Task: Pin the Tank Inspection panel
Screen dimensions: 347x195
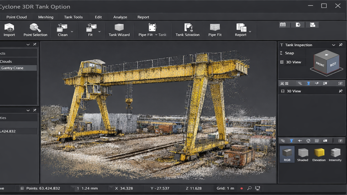Action: 341,45
